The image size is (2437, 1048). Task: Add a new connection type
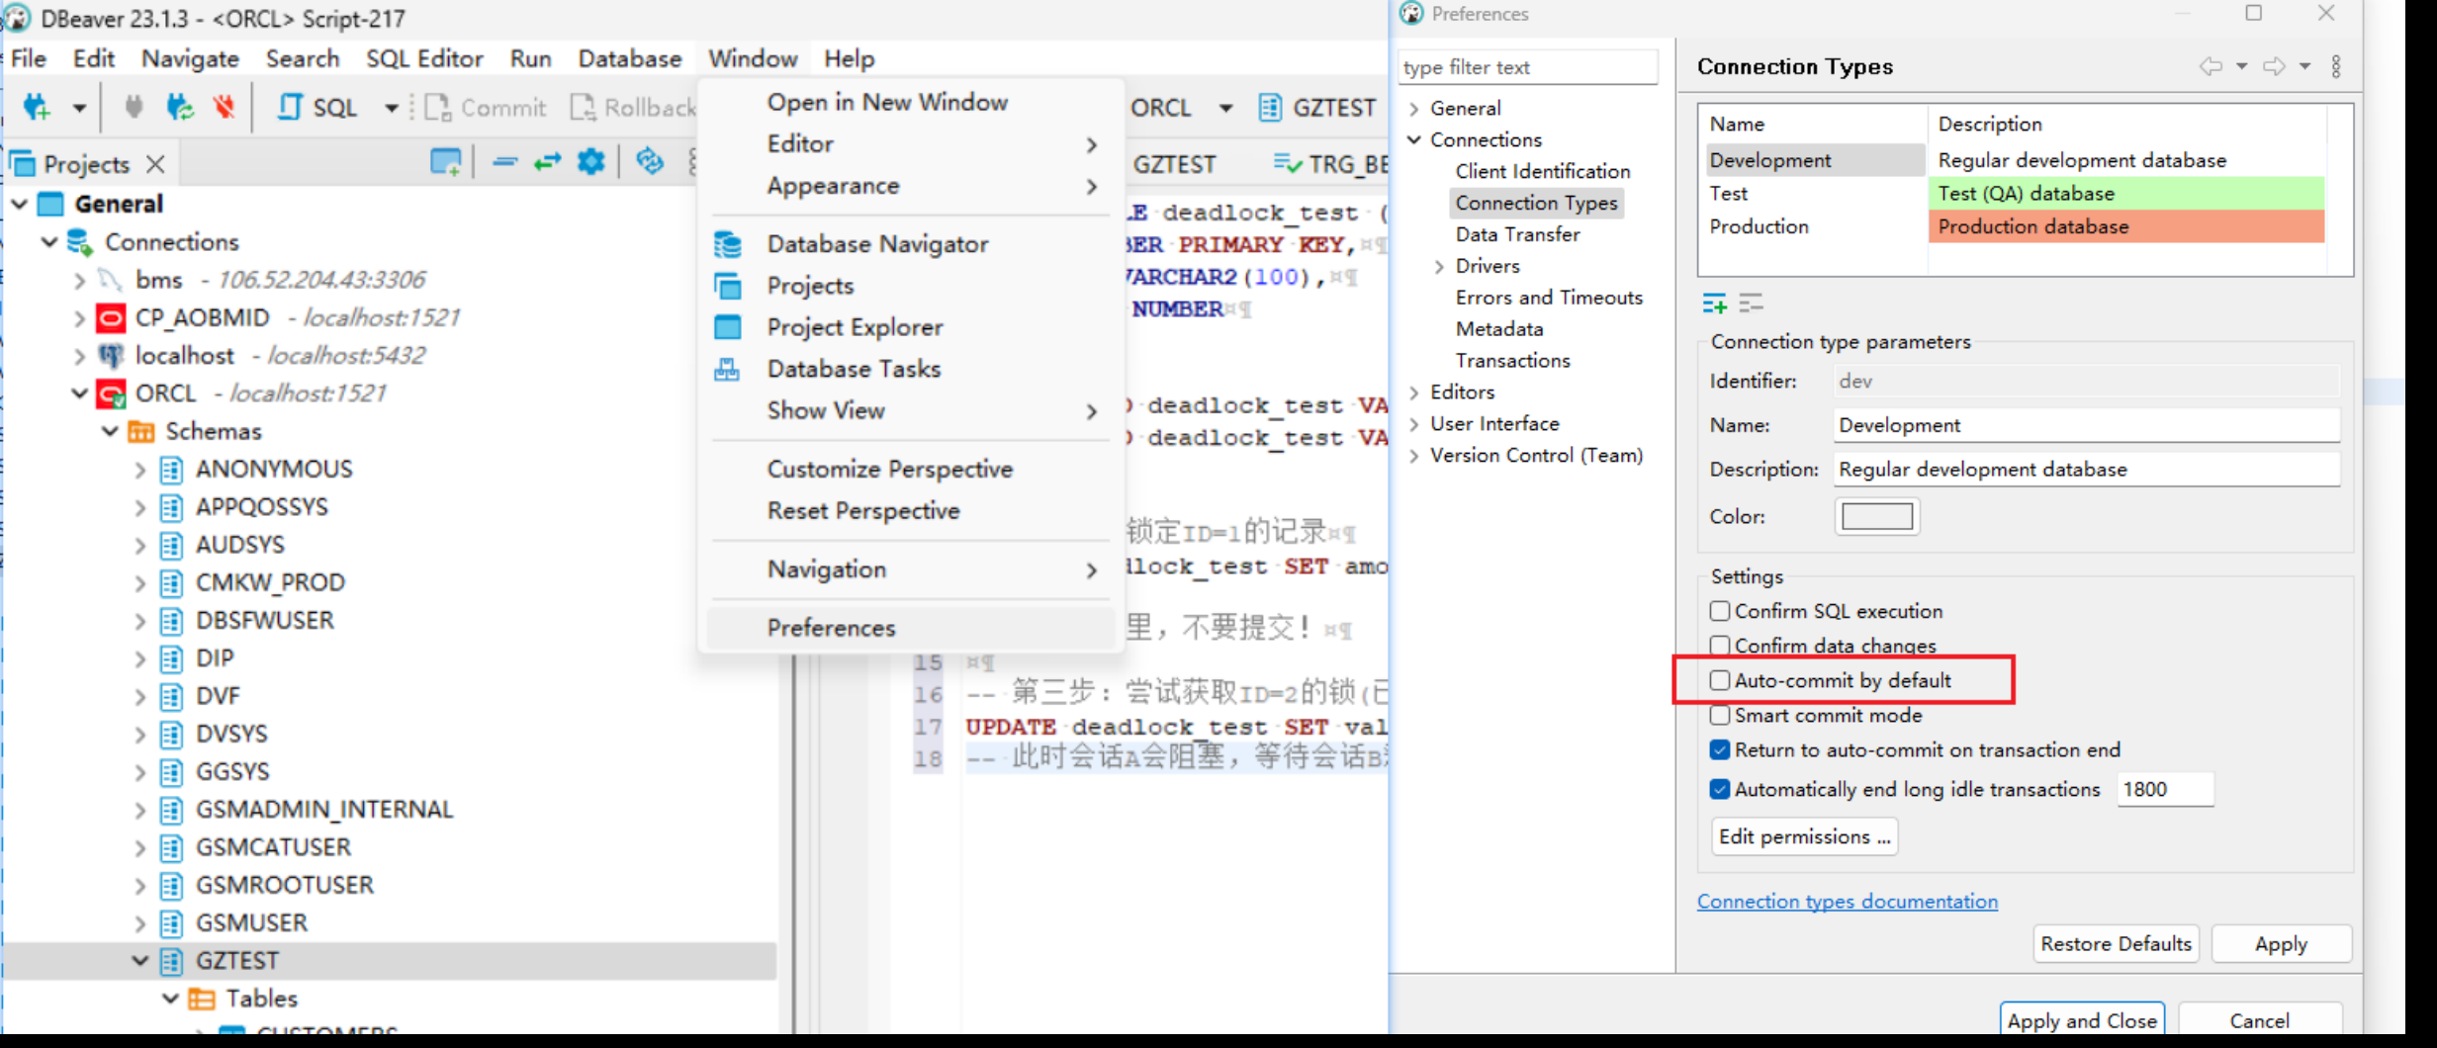coord(1714,304)
